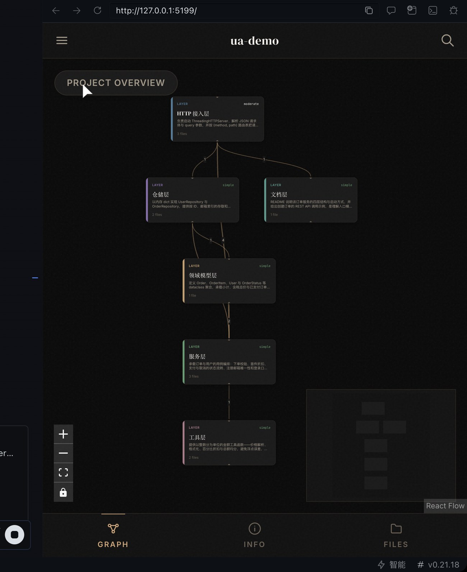Select the 文档层 layer node
Screen dimensions: 467x572
coord(311,200)
